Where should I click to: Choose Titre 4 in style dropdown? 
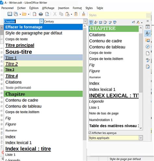(x=43, y=76)
